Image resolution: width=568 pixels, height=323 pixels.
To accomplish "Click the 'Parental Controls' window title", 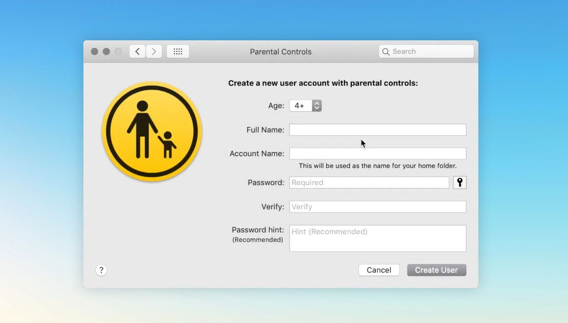I will [281, 52].
